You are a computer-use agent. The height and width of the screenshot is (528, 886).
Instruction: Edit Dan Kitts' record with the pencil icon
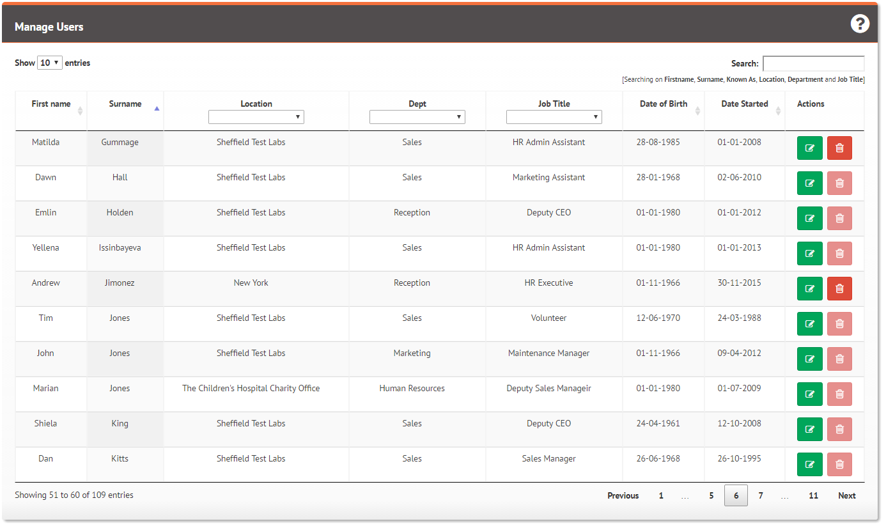coord(809,464)
